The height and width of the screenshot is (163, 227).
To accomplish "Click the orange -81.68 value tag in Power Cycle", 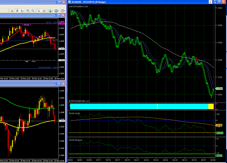I will tap(219, 125).
